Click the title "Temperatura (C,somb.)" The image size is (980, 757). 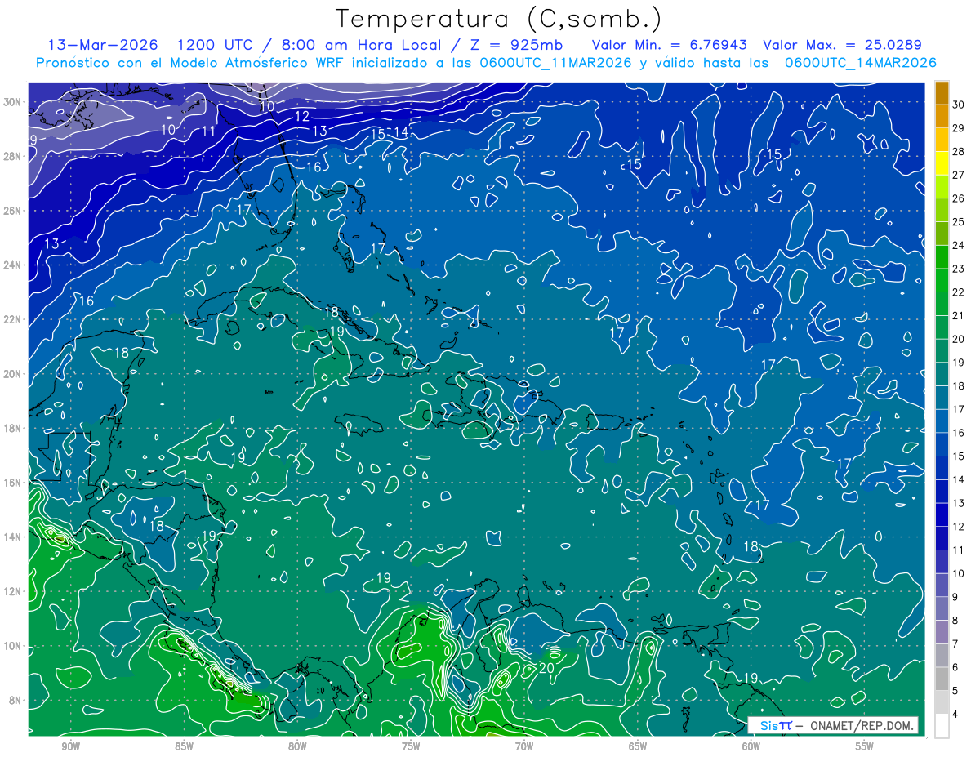pyautogui.click(x=499, y=20)
